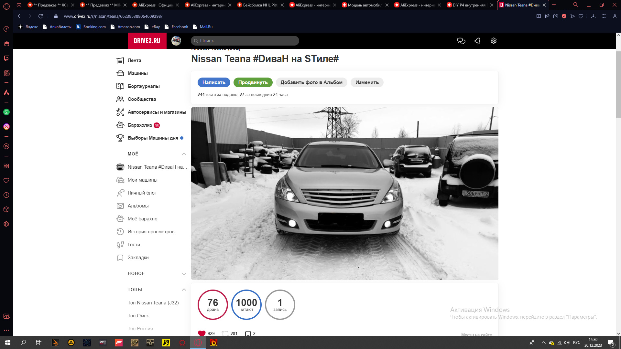621x349 pixels.
Task: Click inside the Поиск search field
Action: pyautogui.click(x=245, y=41)
